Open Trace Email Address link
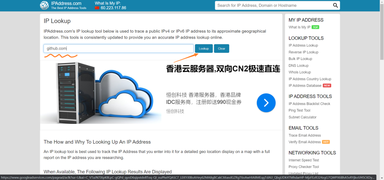 coord(304,135)
